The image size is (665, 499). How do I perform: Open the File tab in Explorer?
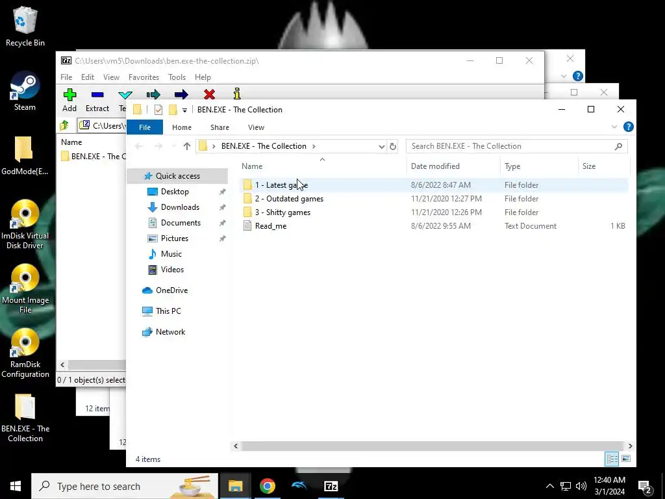[145, 127]
